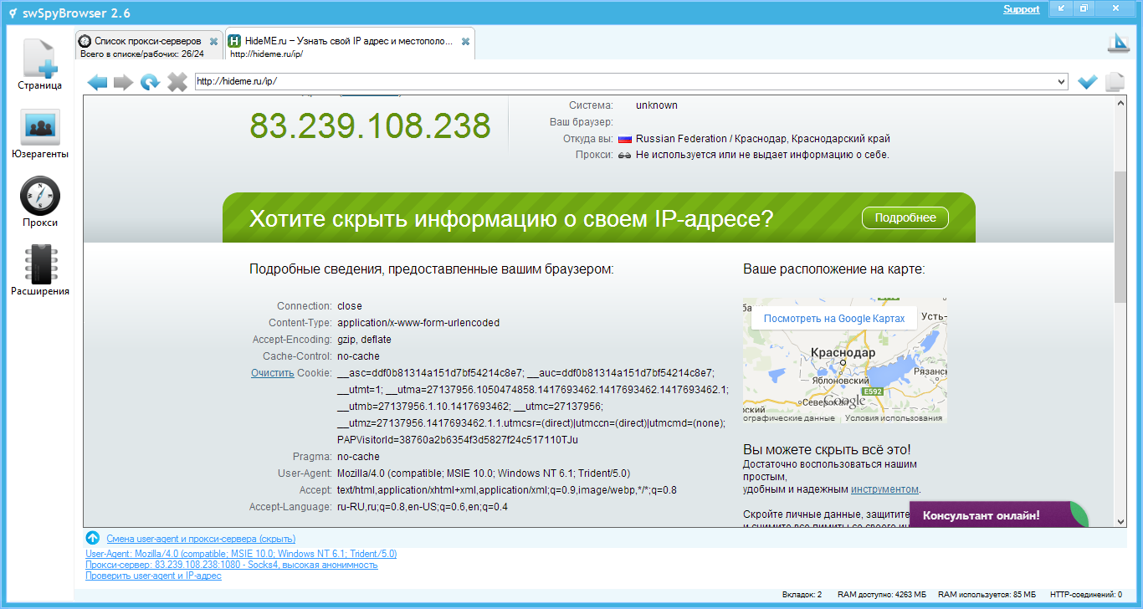Open the Прокси compass panel
Viewport: 1143px width, 609px height.
pos(39,202)
